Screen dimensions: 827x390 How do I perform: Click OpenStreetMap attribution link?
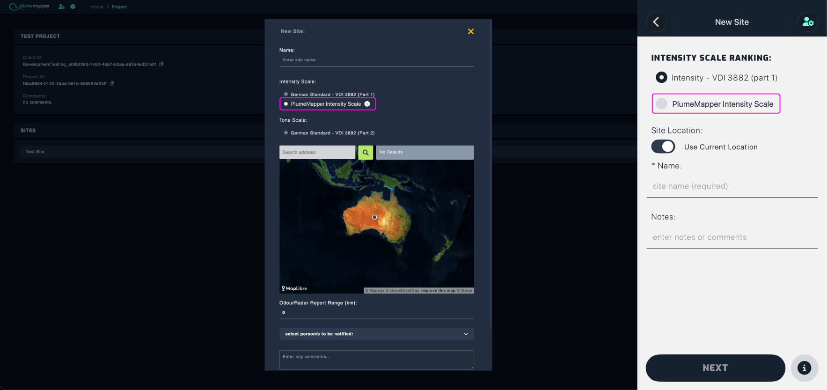click(403, 291)
